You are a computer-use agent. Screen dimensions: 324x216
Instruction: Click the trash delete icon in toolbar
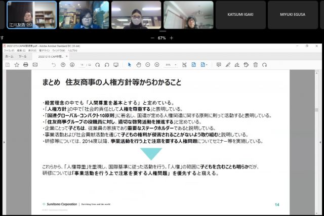point(256,65)
